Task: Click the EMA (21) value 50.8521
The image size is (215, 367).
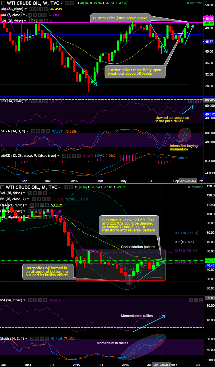Action: (57, 205)
